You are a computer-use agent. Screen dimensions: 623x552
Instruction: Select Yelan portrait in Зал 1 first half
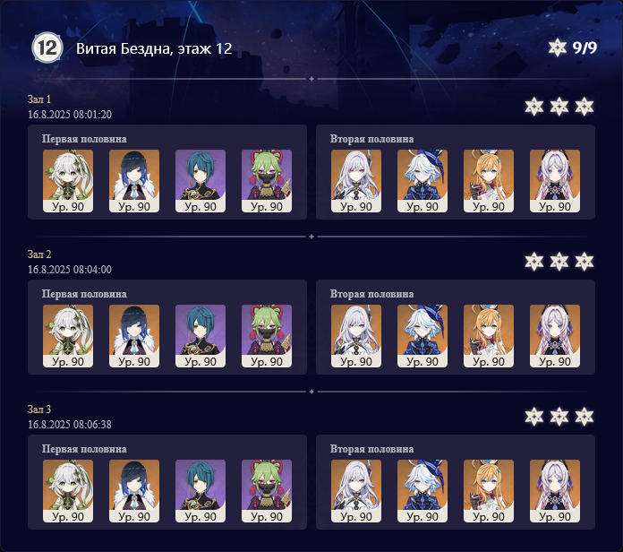click(x=134, y=181)
